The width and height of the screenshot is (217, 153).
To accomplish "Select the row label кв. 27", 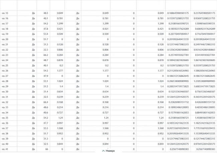I will coord(5,76).
